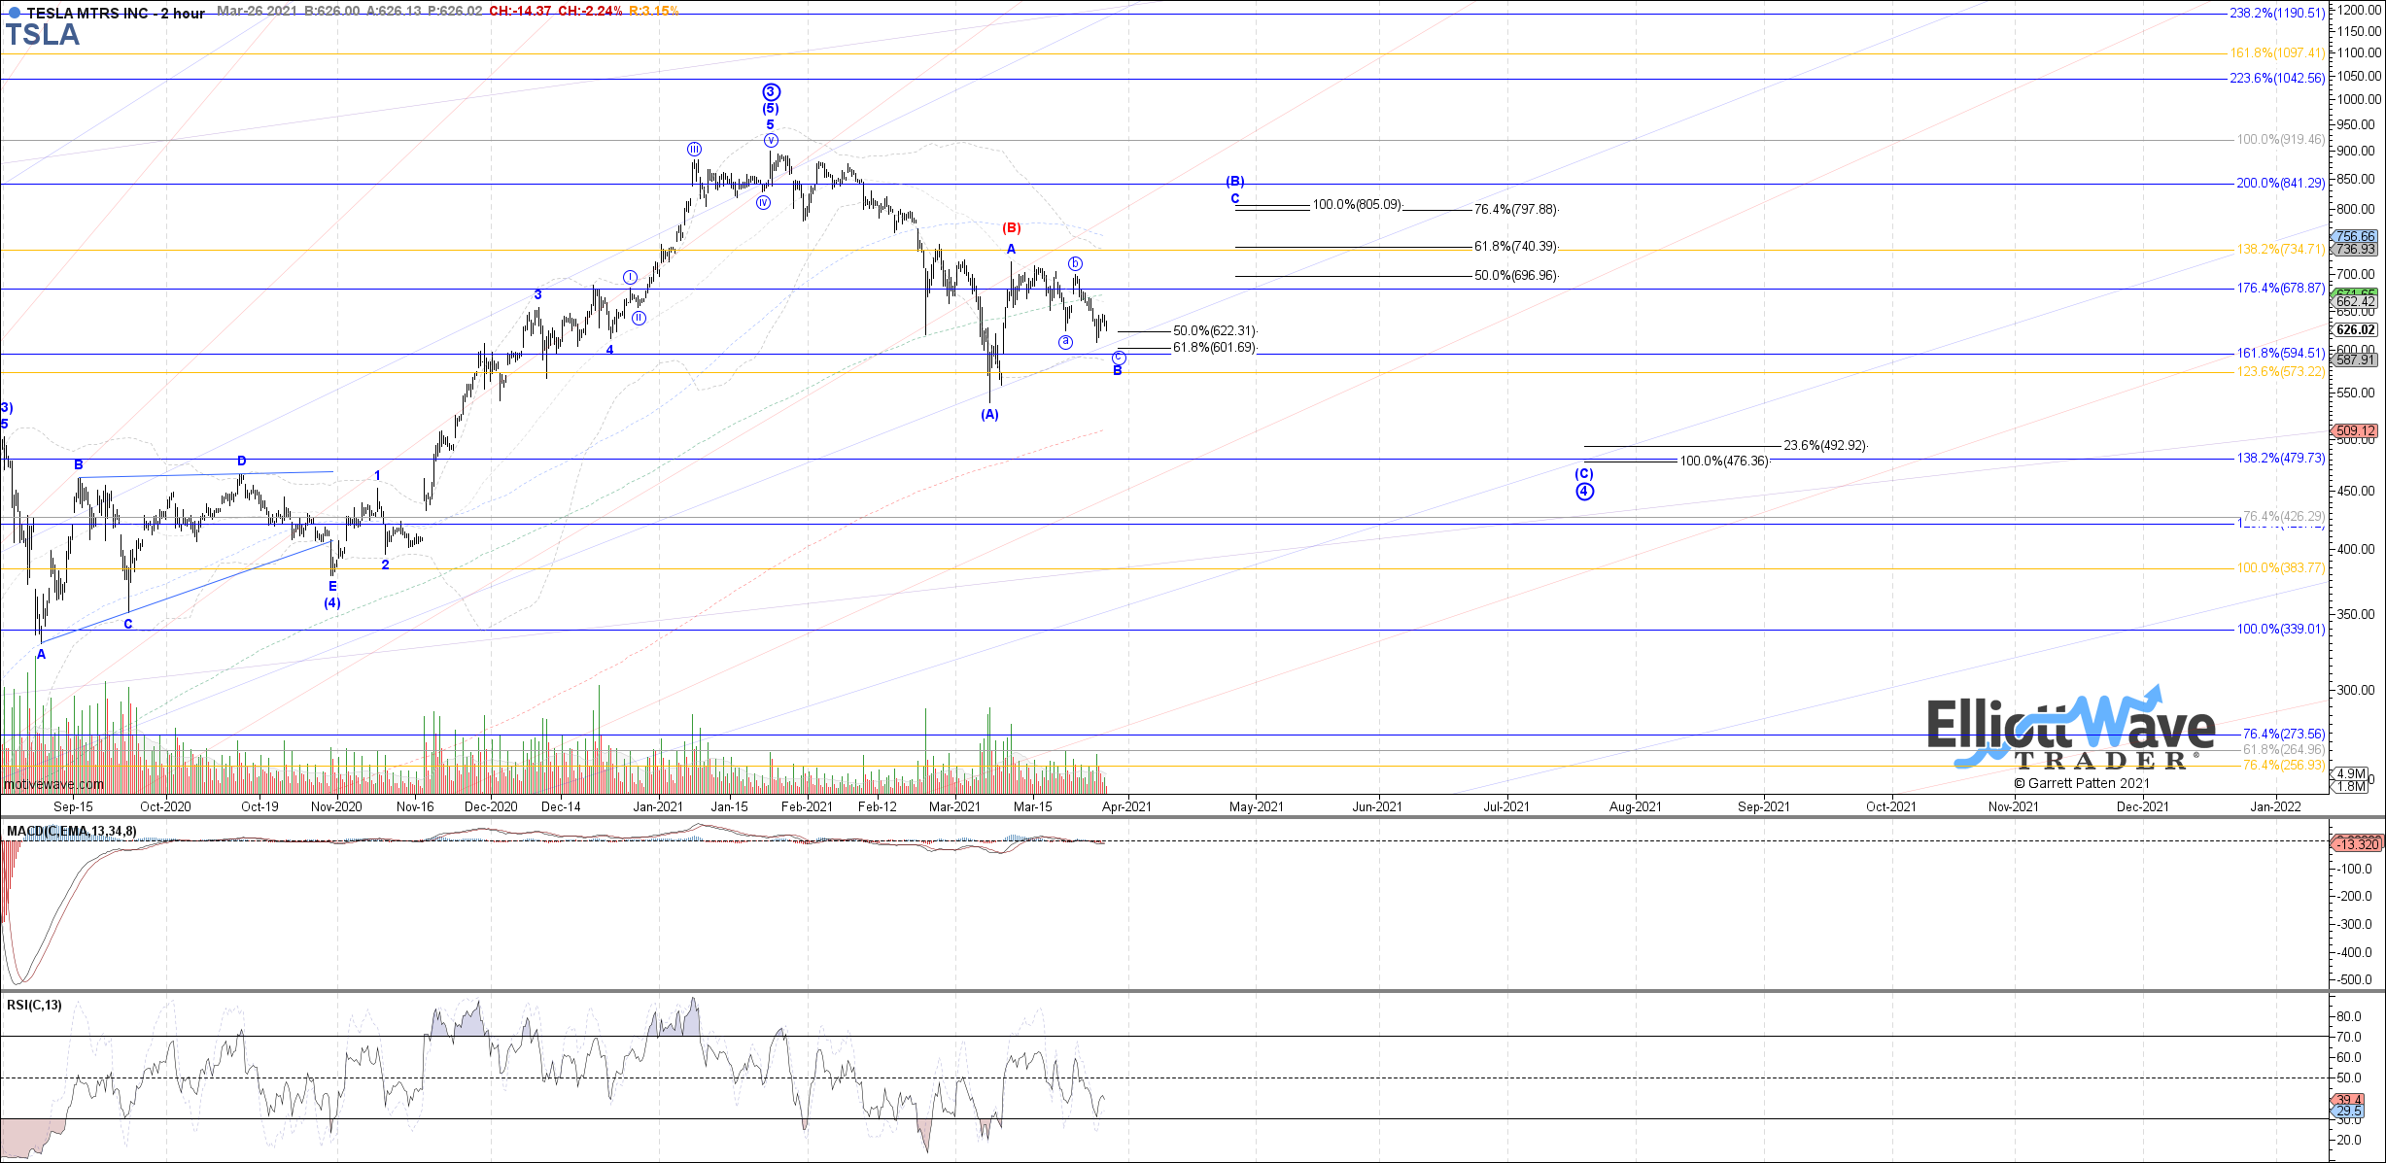
Task: Select the 23.6%(492.92) target label
Action: [x=1825, y=446]
